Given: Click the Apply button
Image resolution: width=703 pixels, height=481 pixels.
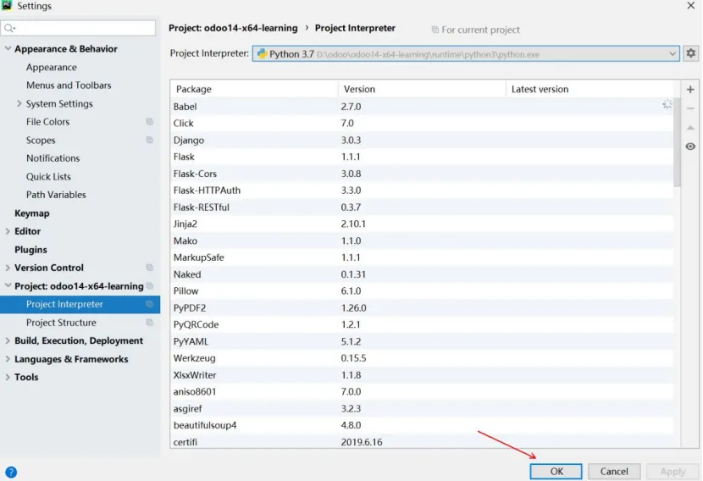Looking at the screenshot, I should (673, 471).
